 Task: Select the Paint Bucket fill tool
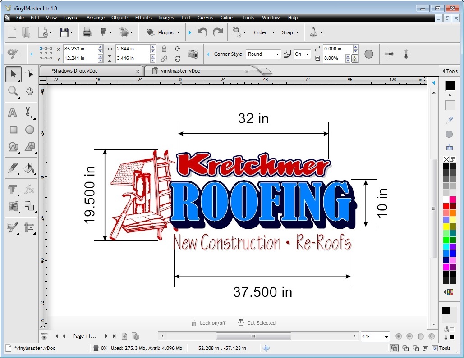(29, 168)
